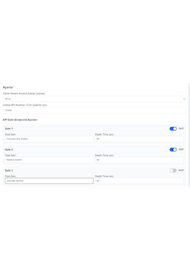Click the Global API Anahtarı label
The height and width of the screenshot is (271, 190).
click(25, 105)
